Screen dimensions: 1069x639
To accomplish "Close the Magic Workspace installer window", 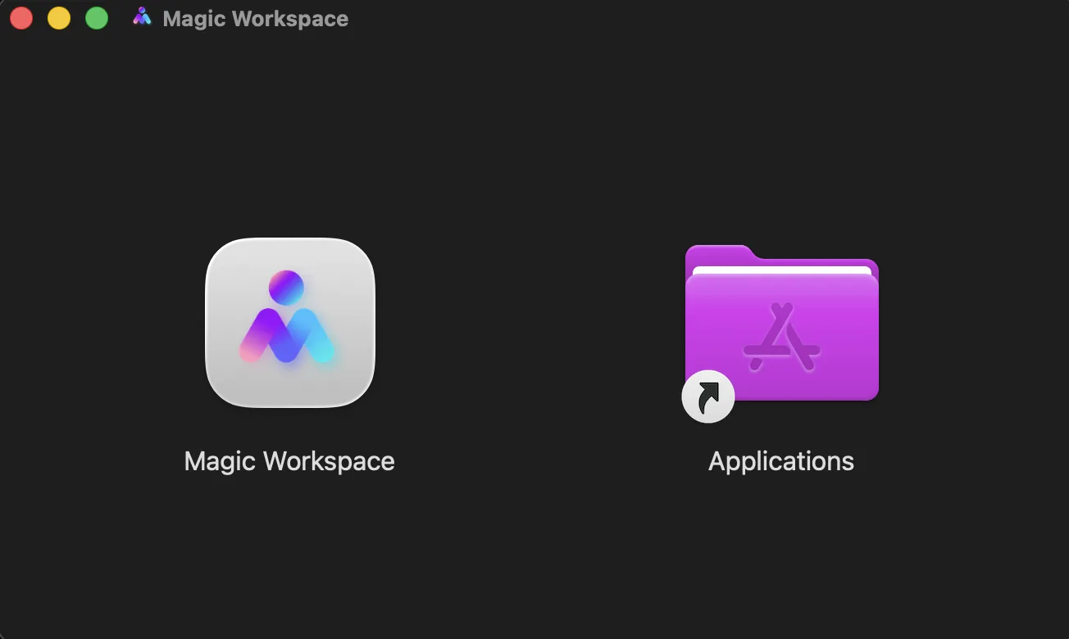I will coord(21,18).
